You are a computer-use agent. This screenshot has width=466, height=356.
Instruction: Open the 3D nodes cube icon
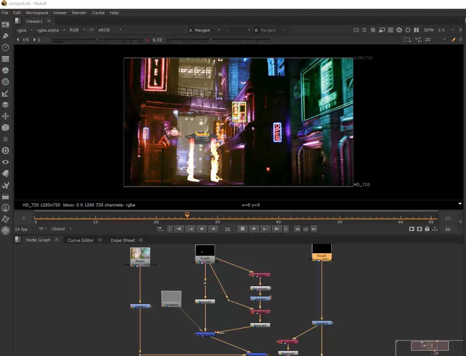[5, 128]
